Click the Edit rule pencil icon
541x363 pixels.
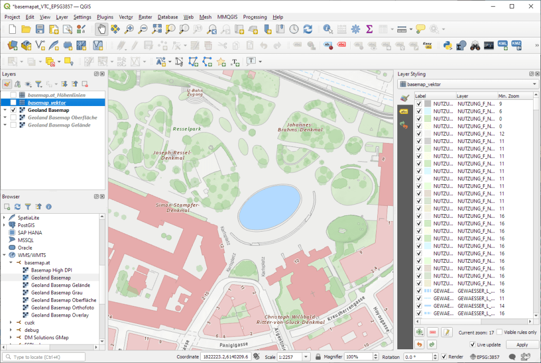[446, 332]
